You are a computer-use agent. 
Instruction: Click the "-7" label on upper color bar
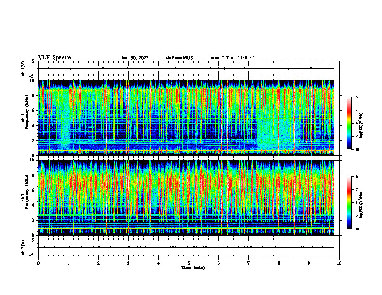[356, 110]
